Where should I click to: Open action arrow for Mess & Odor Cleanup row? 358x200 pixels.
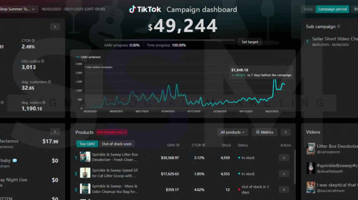(x=284, y=189)
